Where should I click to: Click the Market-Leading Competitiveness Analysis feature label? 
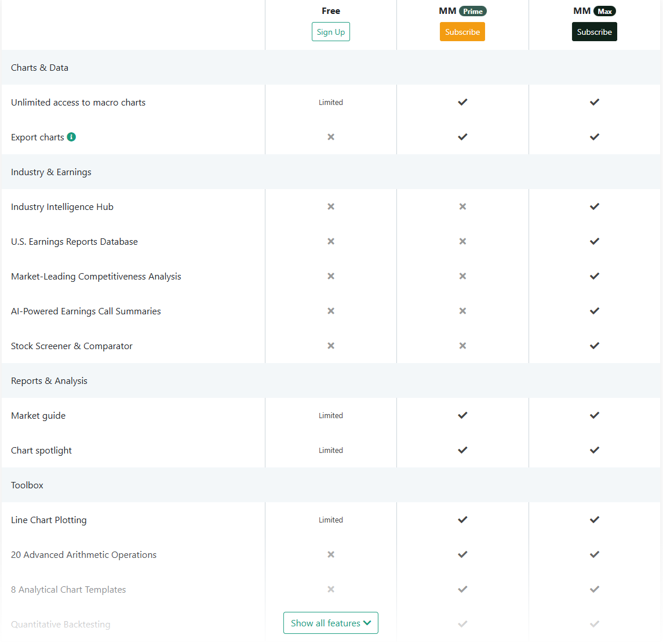pyautogui.click(x=96, y=276)
